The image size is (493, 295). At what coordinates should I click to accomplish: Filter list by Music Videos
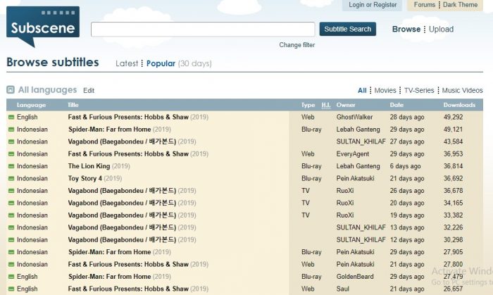(x=462, y=91)
